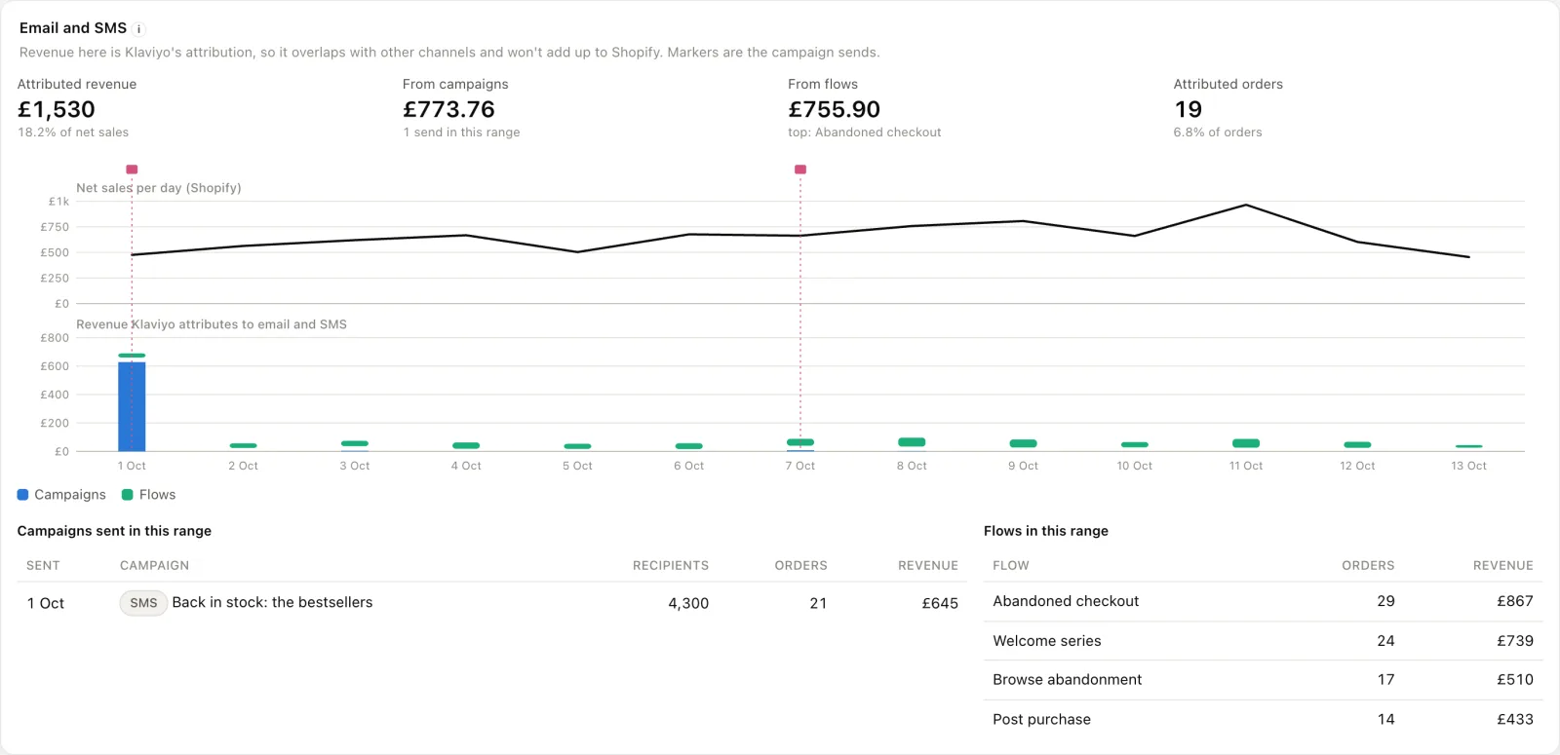Screen dimensions: 1560x755
Task: Toggle the Campaigns legend swatch
Action: [22, 495]
